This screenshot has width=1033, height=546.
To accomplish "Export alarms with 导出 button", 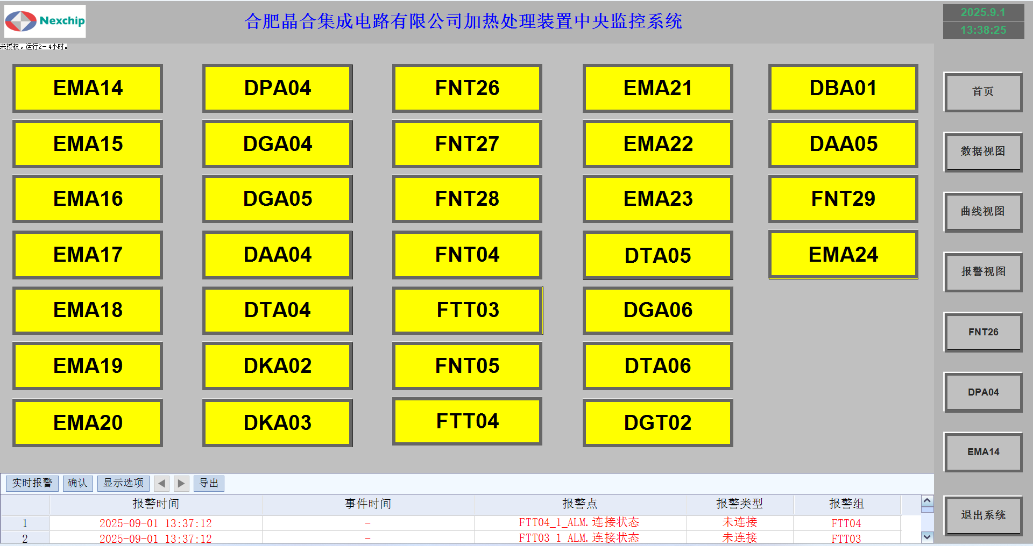I will point(209,483).
